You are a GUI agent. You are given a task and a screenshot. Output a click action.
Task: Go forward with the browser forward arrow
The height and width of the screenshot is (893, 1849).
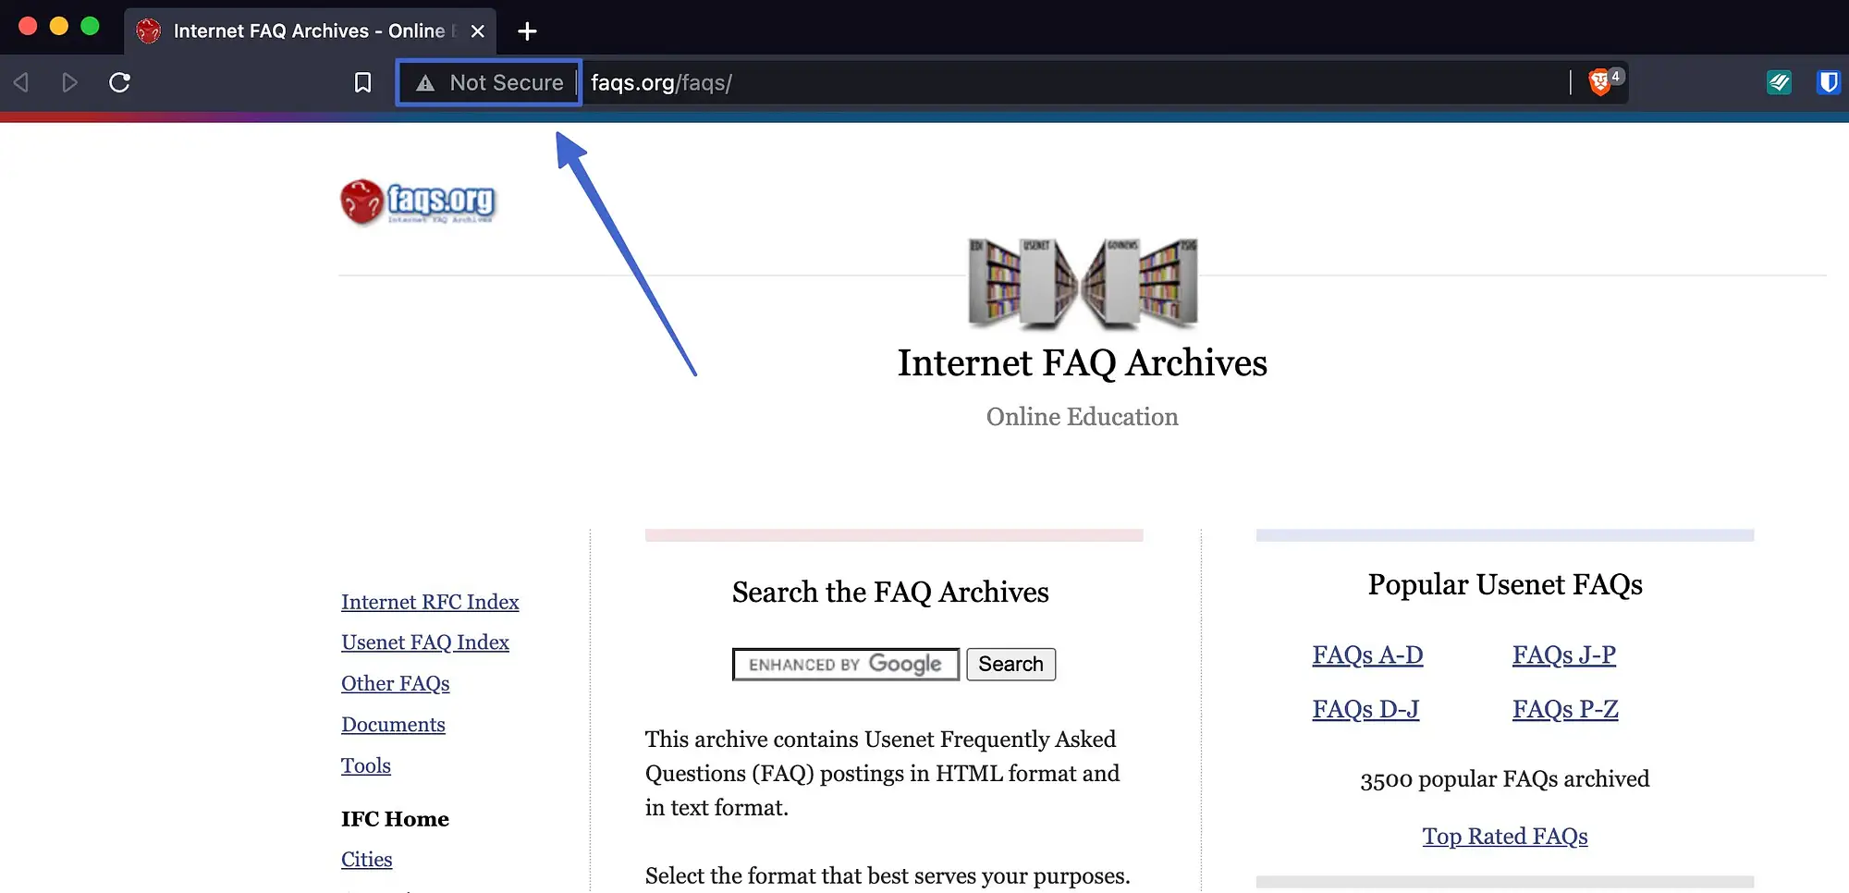tap(69, 83)
